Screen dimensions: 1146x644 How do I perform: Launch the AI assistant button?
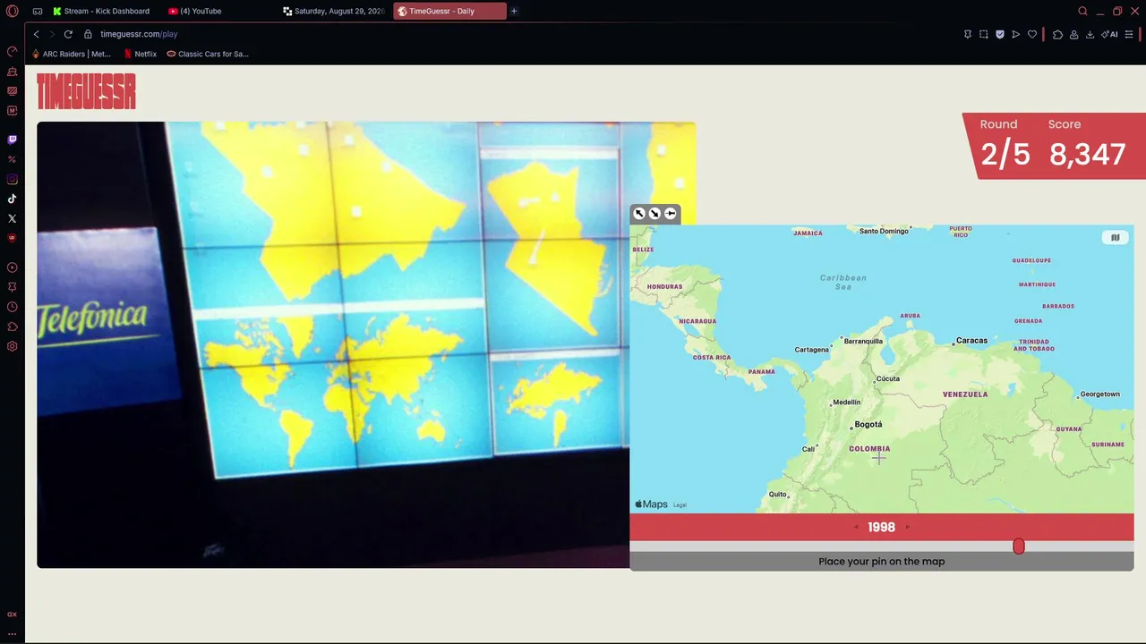[x=1109, y=34]
